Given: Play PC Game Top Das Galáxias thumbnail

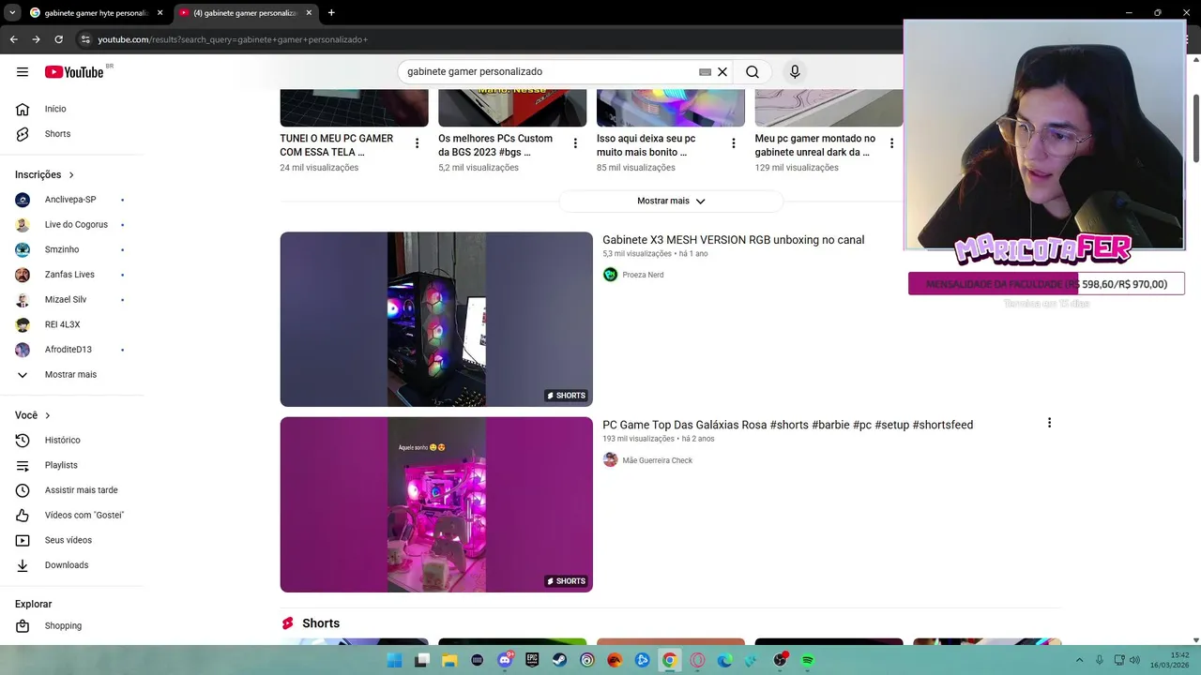Looking at the screenshot, I should (436, 504).
